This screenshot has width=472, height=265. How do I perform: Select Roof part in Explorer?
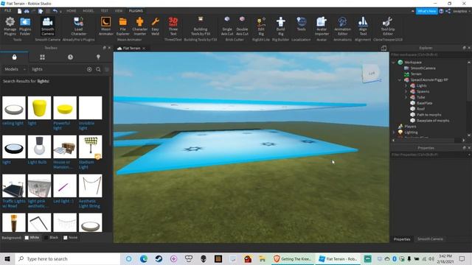coord(420,109)
